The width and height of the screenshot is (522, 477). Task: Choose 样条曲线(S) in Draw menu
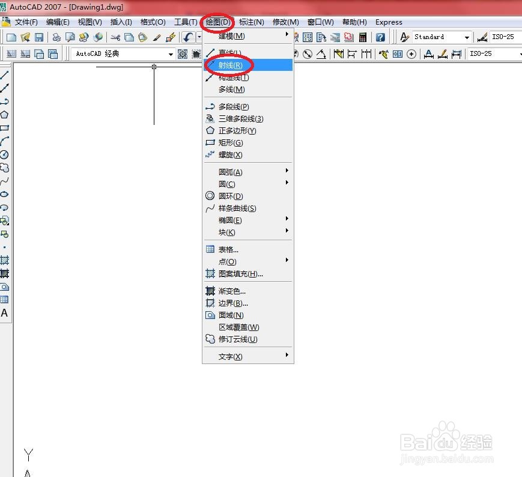pyautogui.click(x=248, y=208)
